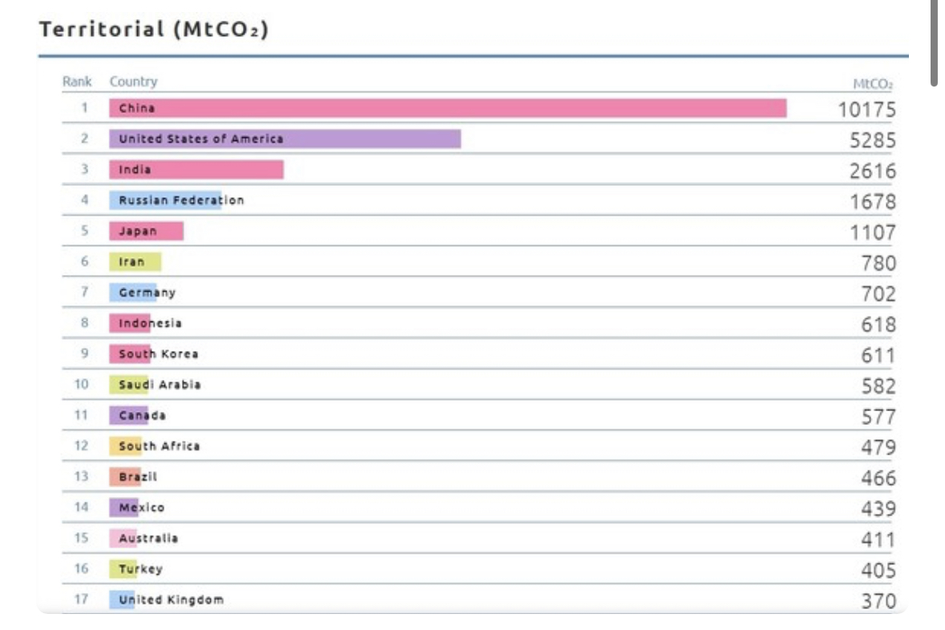This screenshot has height=630, width=945.
Task: Select Canada's purple bar
Action: (x=128, y=415)
